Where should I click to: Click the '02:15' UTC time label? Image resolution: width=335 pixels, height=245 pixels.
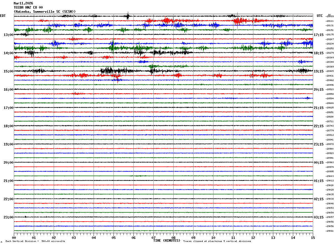click(319, 199)
